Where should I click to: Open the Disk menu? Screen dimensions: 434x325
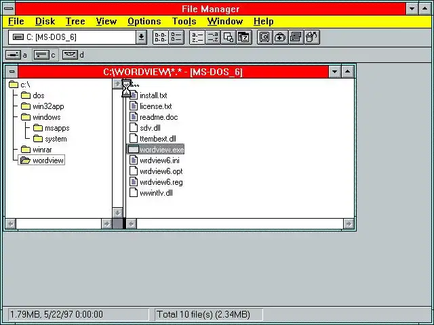[x=45, y=22]
